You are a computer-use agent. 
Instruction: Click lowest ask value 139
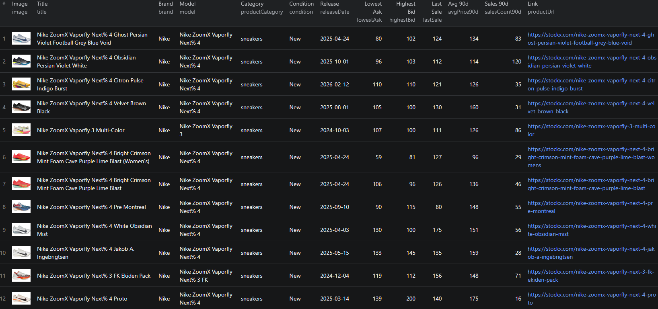(377, 299)
